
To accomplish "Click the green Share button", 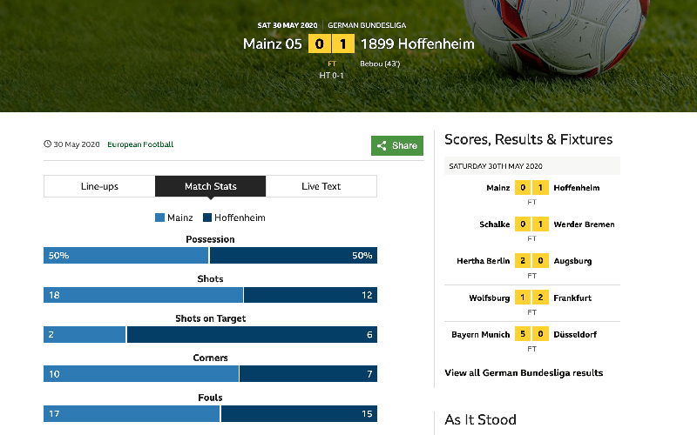I will 397,145.
